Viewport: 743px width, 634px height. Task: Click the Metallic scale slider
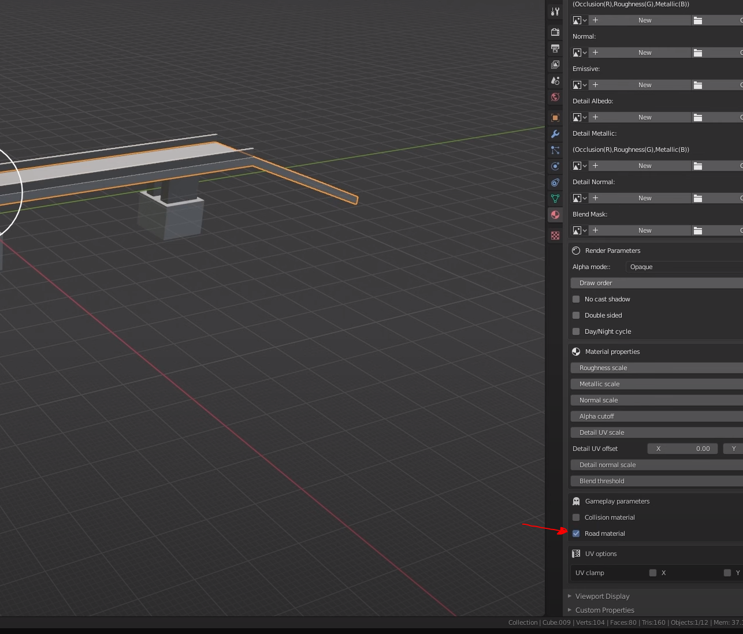[656, 384]
